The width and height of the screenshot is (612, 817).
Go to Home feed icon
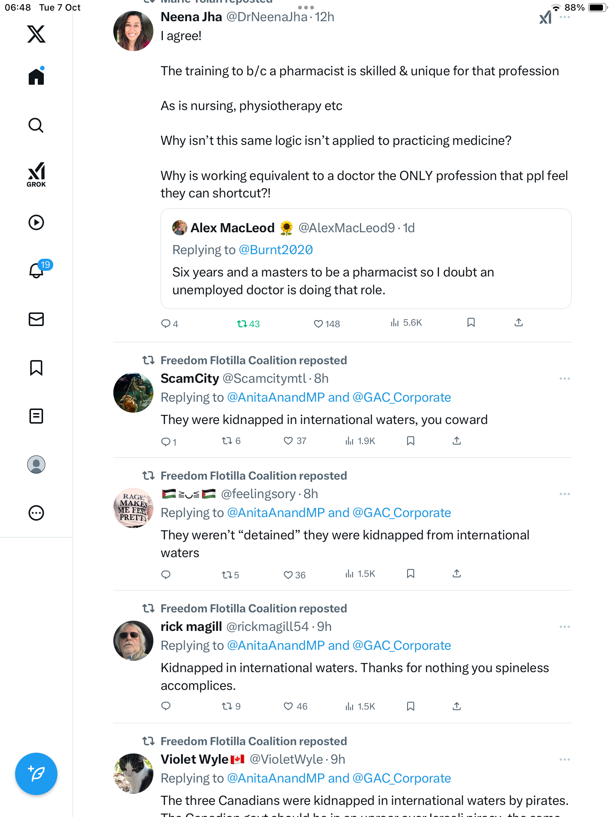point(36,77)
